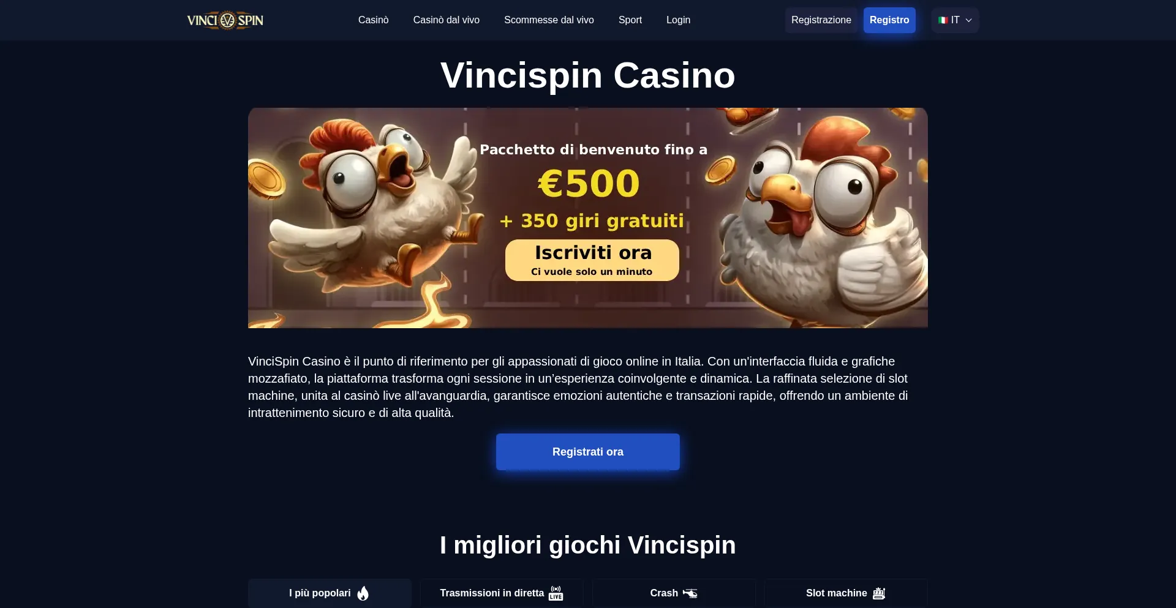1176x608 pixels.
Task: Switch to the Crash games tab
Action: click(x=674, y=593)
